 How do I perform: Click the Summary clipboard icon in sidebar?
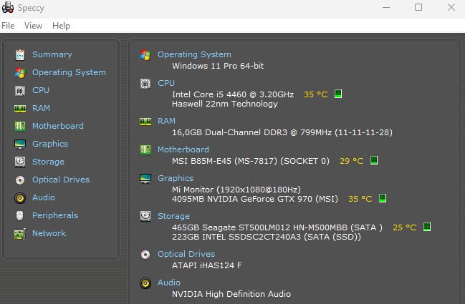pos(19,54)
